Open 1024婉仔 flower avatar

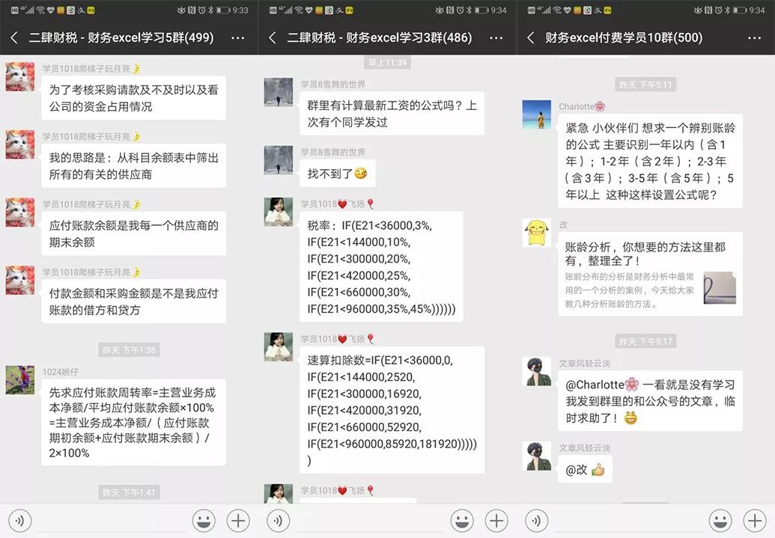point(20,380)
